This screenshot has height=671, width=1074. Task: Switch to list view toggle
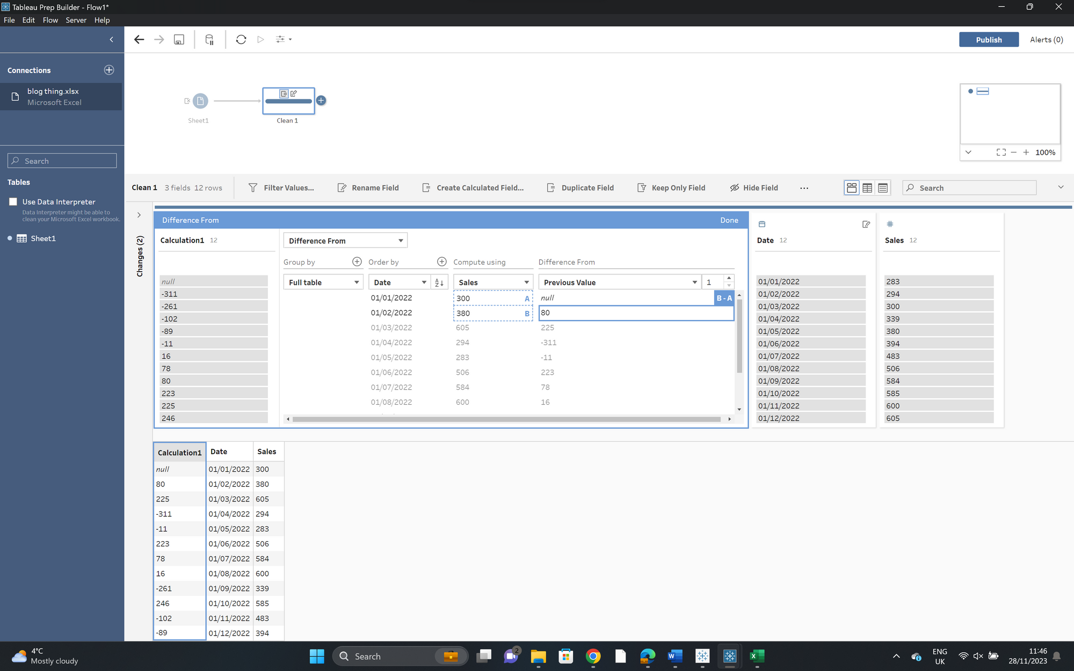[883, 188]
